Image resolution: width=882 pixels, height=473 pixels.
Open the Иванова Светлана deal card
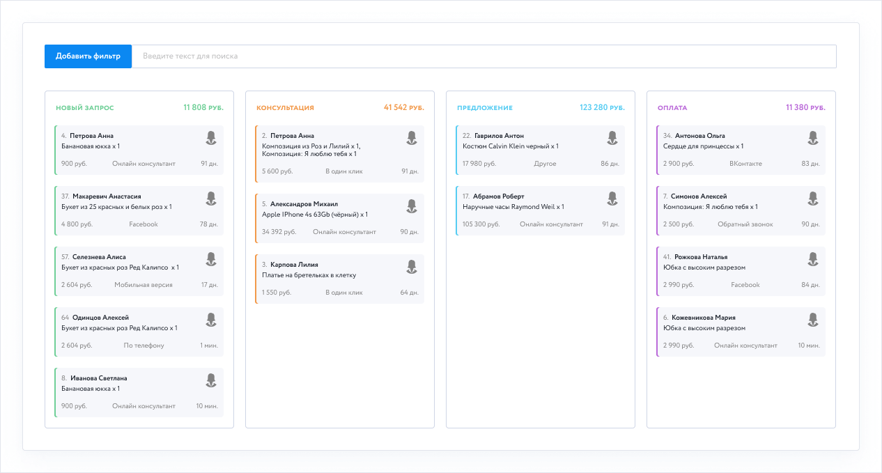pyautogui.click(x=139, y=392)
